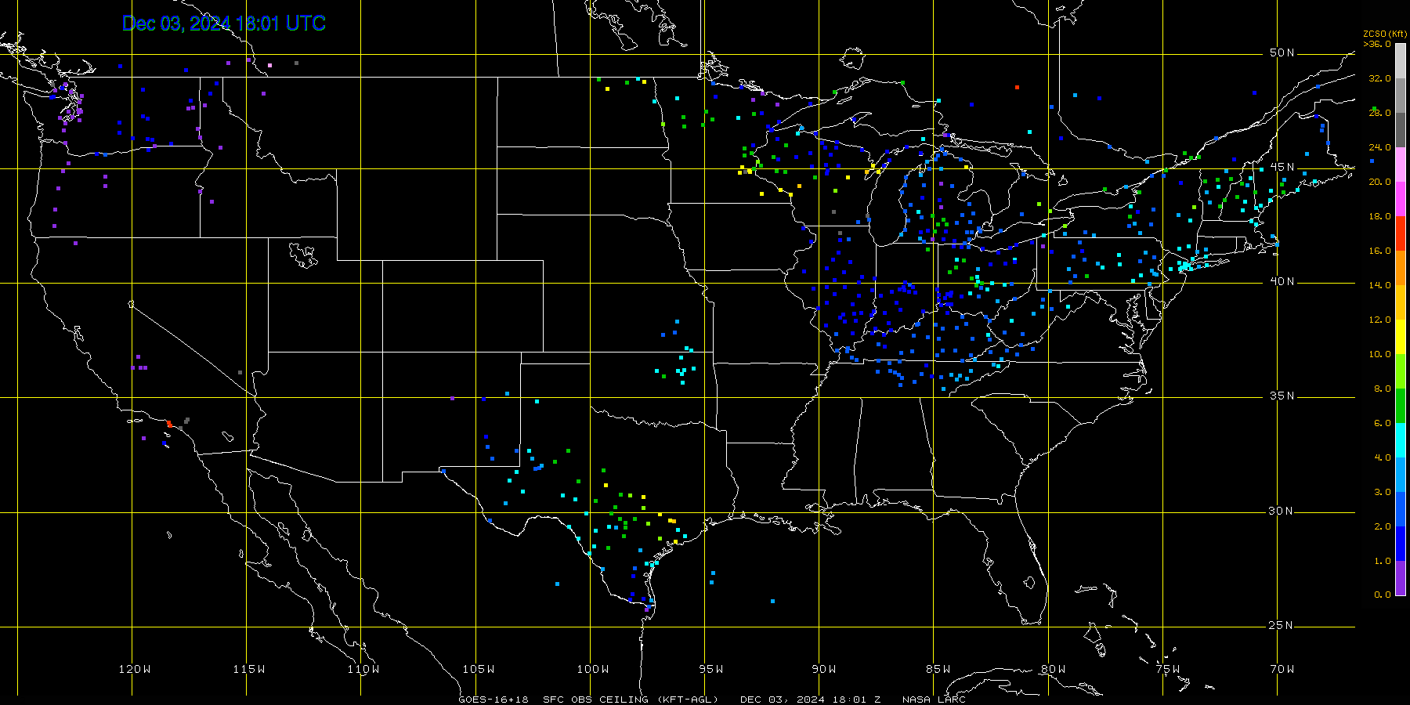Viewport: 1410px width, 705px height.
Task: Click the 50N latitude label
Action: pos(1282,52)
